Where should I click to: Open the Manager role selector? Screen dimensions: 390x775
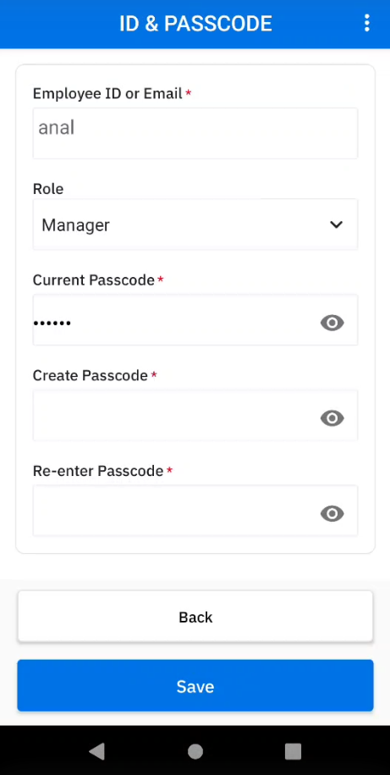[195, 224]
